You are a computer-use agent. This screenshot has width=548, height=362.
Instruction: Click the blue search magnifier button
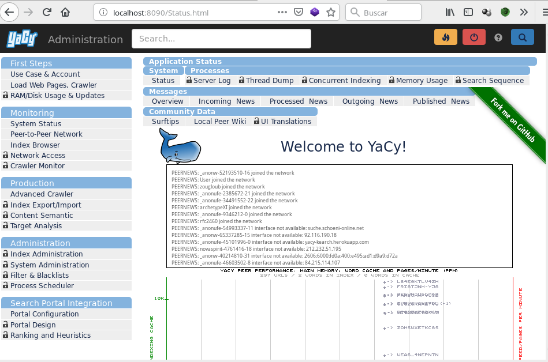[522, 37]
